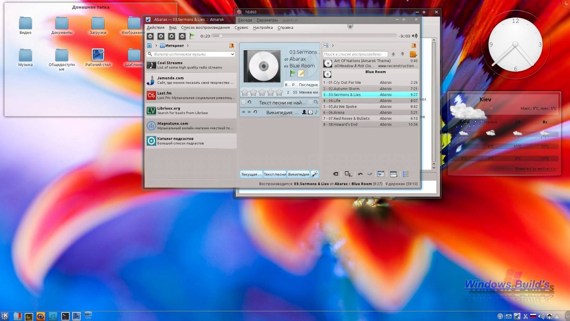Click green flag under track info
This screenshot has height=321, width=570.
pyautogui.click(x=293, y=73)
